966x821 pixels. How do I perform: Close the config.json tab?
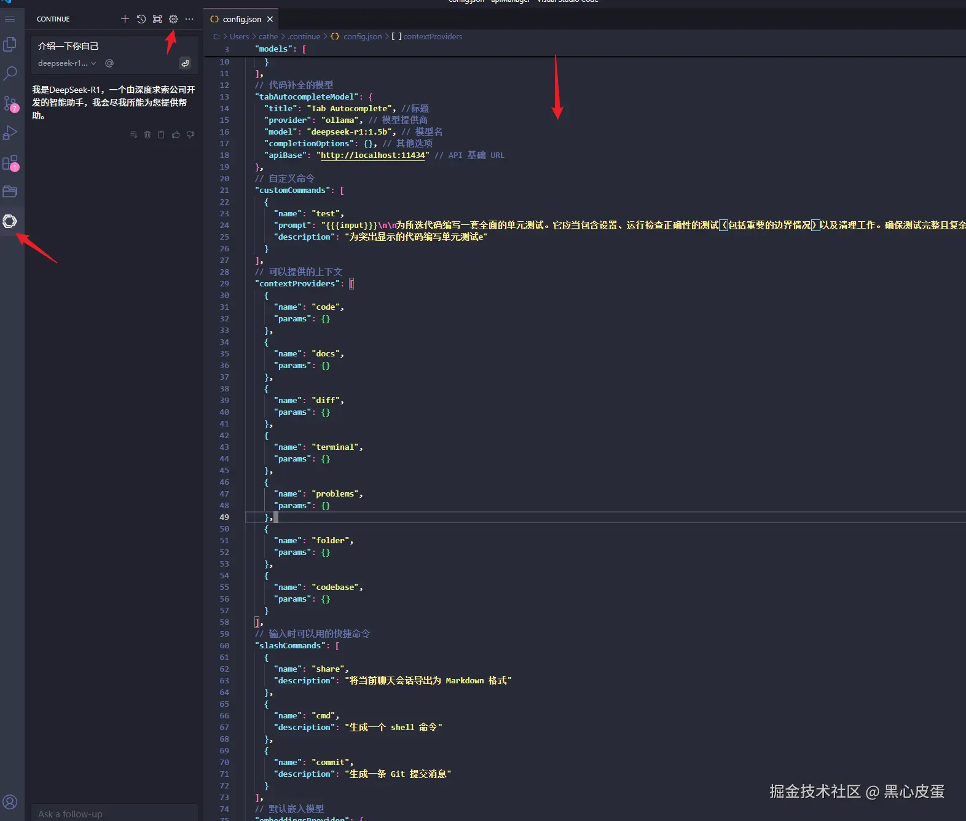pyautogui.click(x=270, y=19)
